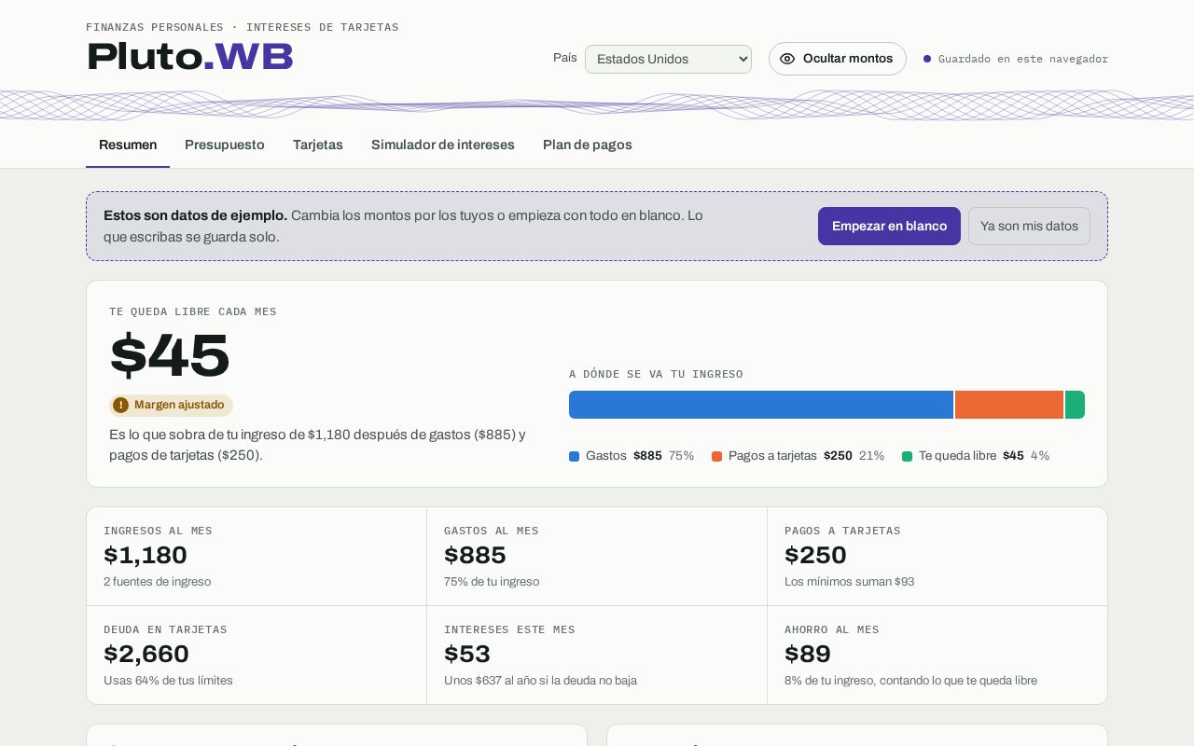
Task: Click the Empezar en blanco button
Action: point(889,227)
